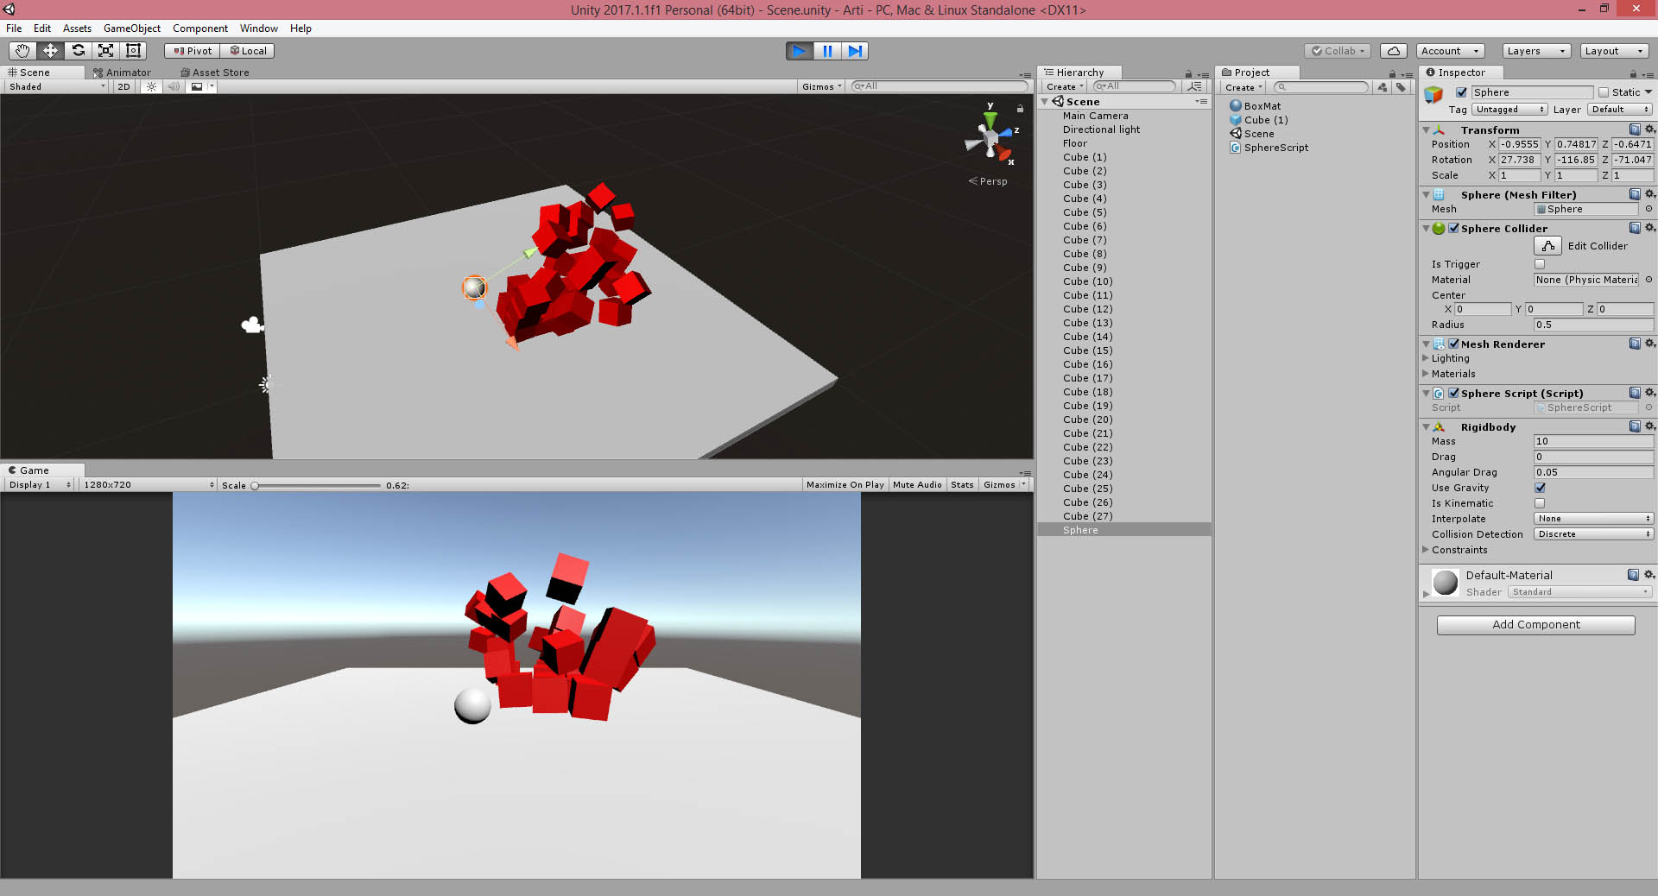Click the Pause button
This screenshot has width=1658, height=896.
pyautogui.click(x=827, y=51)
